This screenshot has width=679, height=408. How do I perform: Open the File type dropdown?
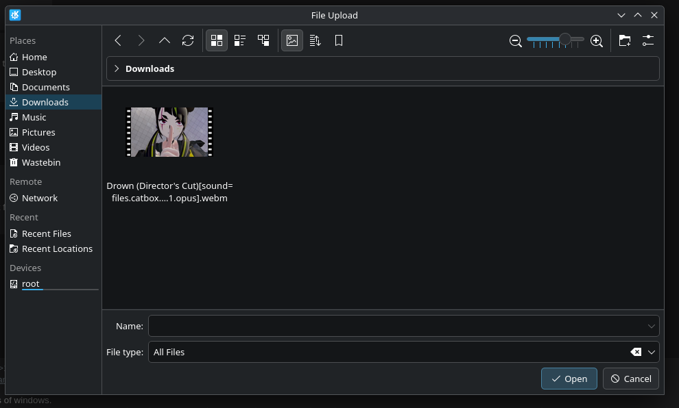coord(652,352)
